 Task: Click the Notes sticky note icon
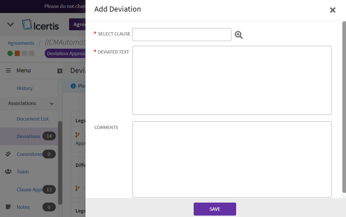[x=8, y=207]
